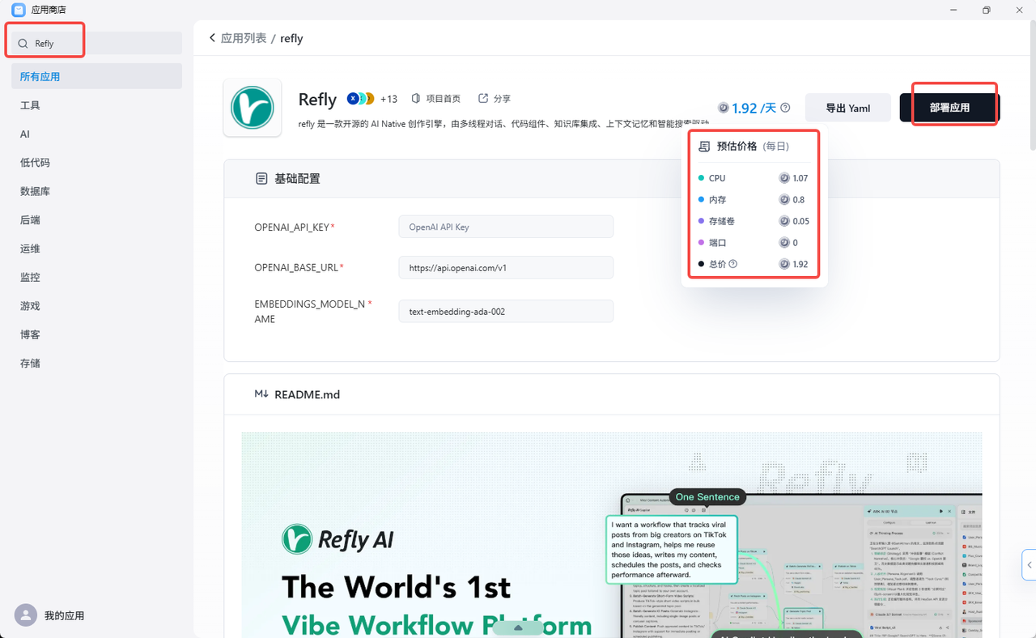This screenshot has height=638, width=1036.
Task: Open the AI category
Action: pos(96,134)
